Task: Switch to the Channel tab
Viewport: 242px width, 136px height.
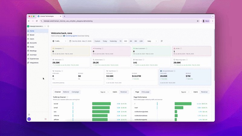Action: point(57,92)
